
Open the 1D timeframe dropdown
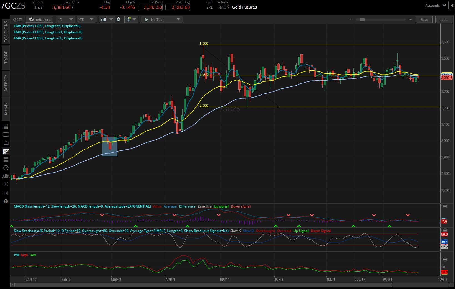pyautogui.click(x=65, y=19)
